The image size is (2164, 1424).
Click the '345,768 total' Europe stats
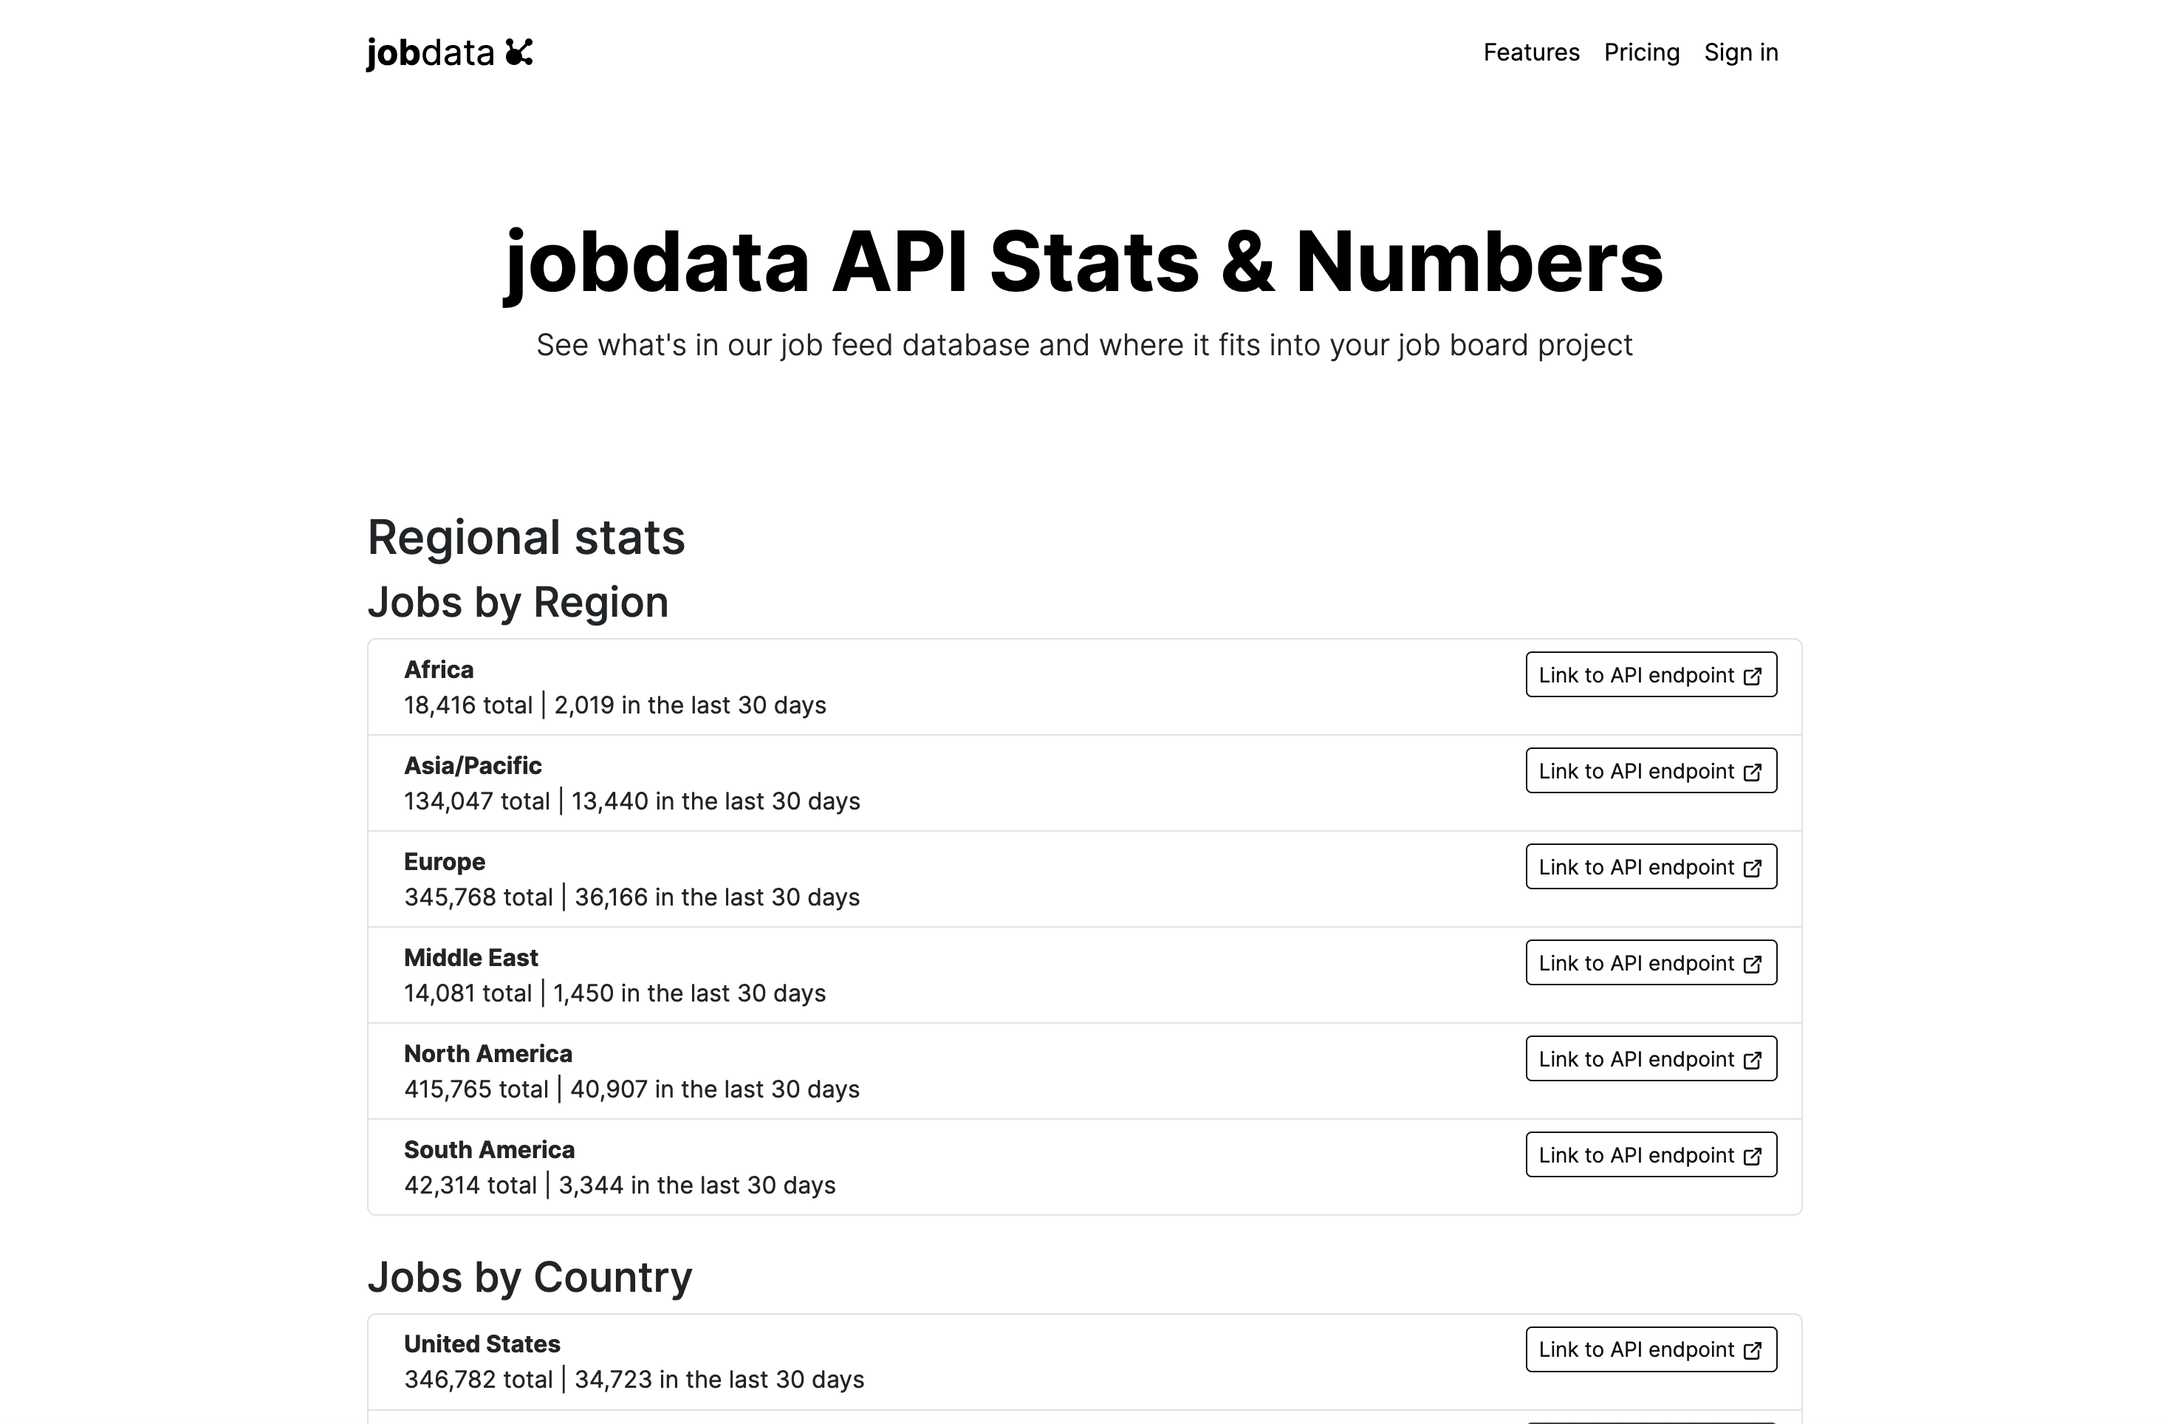632,897
